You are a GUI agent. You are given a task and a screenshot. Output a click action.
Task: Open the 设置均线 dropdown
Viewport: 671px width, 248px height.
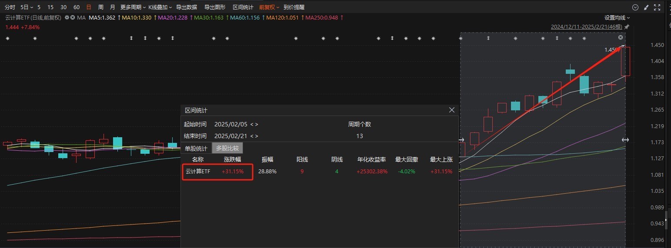(x=617, y=18)
